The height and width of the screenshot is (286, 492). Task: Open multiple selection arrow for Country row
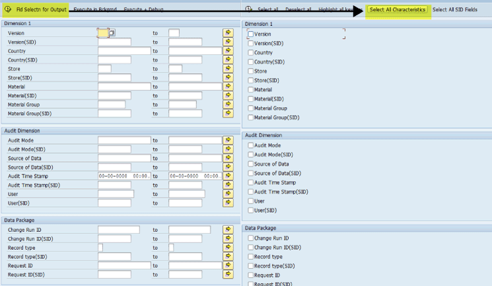tap(228, 51)
